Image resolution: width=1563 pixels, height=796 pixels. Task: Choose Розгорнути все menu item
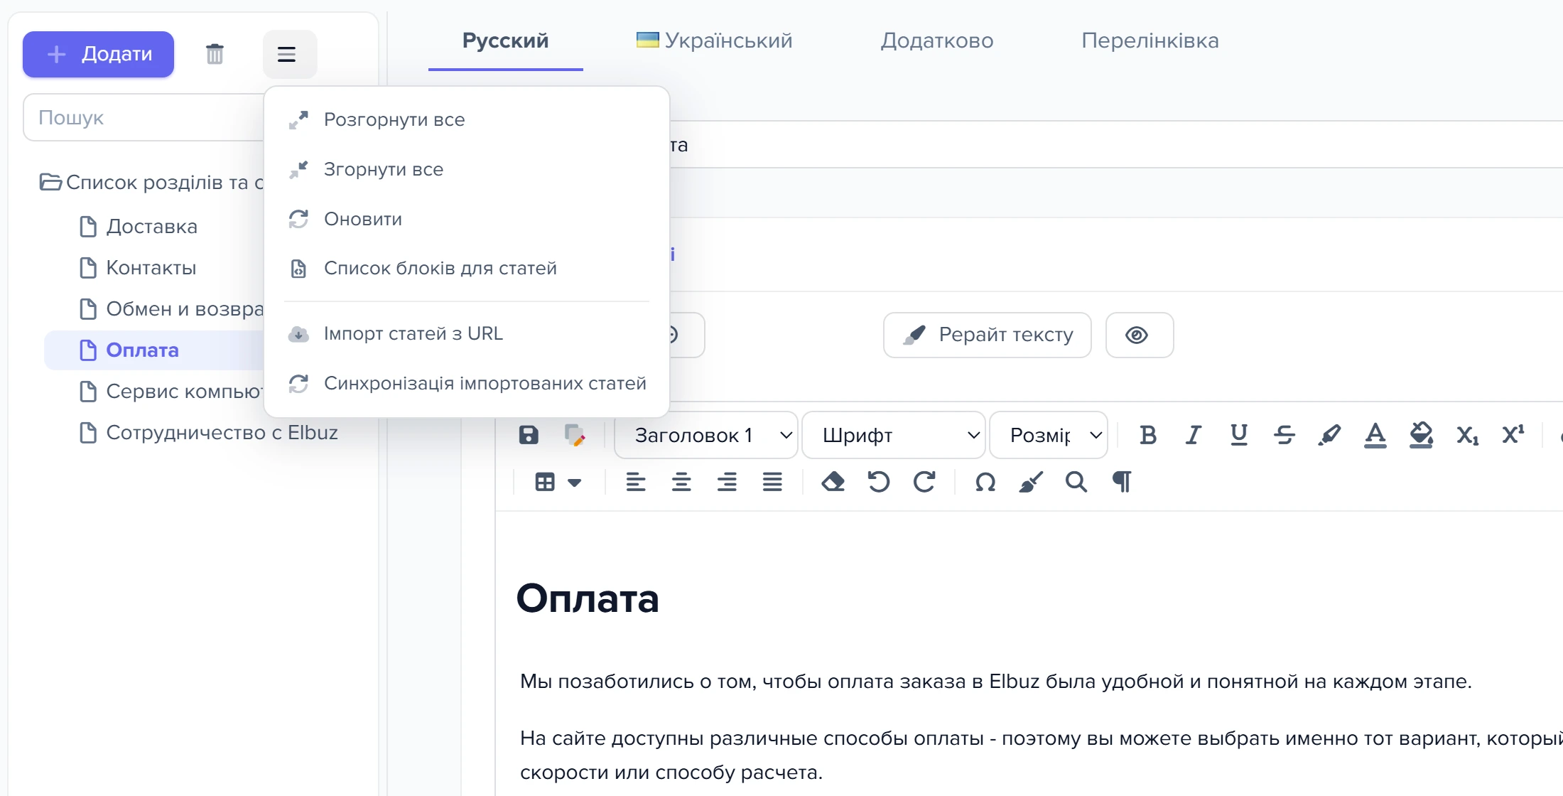pos(466,119)
